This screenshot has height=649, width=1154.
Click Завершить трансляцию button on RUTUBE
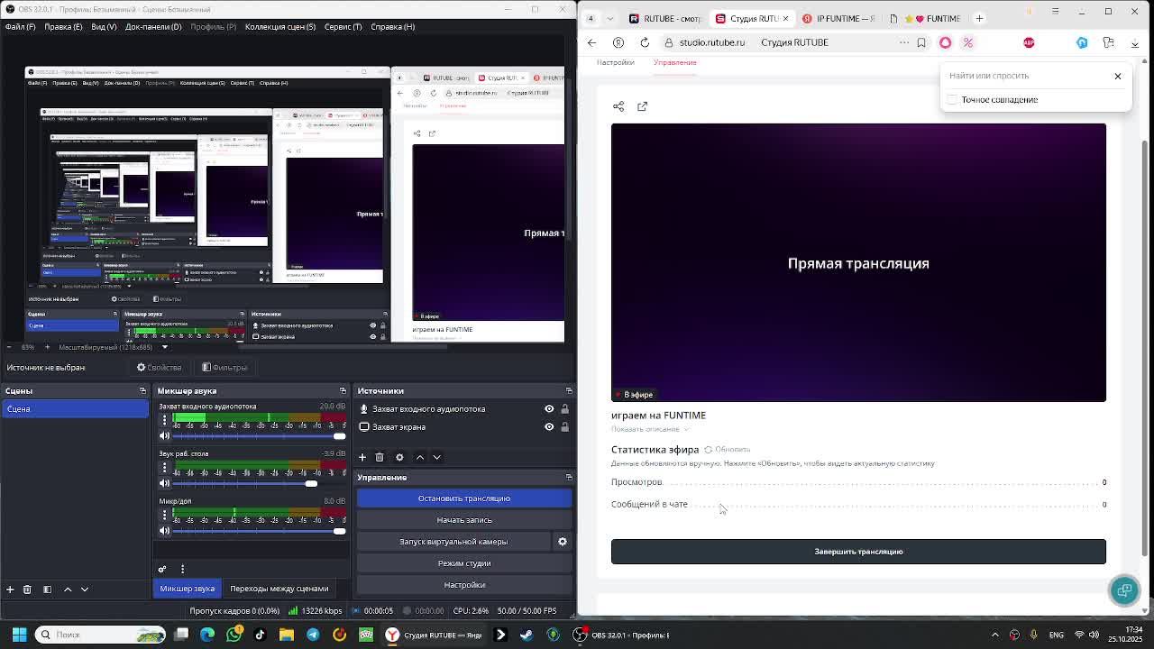[858, 552]
